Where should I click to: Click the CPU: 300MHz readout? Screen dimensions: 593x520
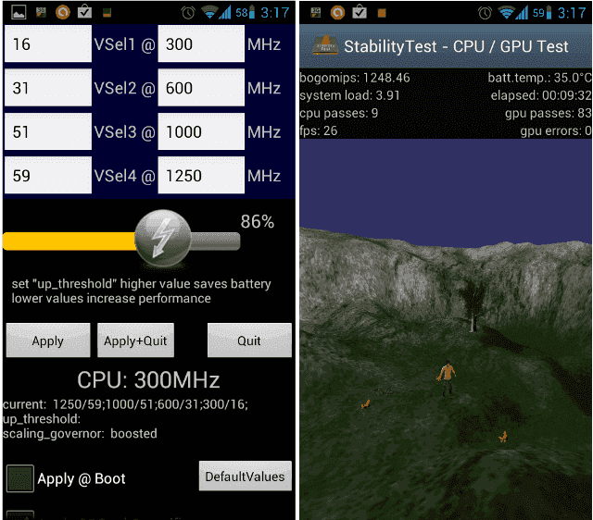click(x=148, y=380)
